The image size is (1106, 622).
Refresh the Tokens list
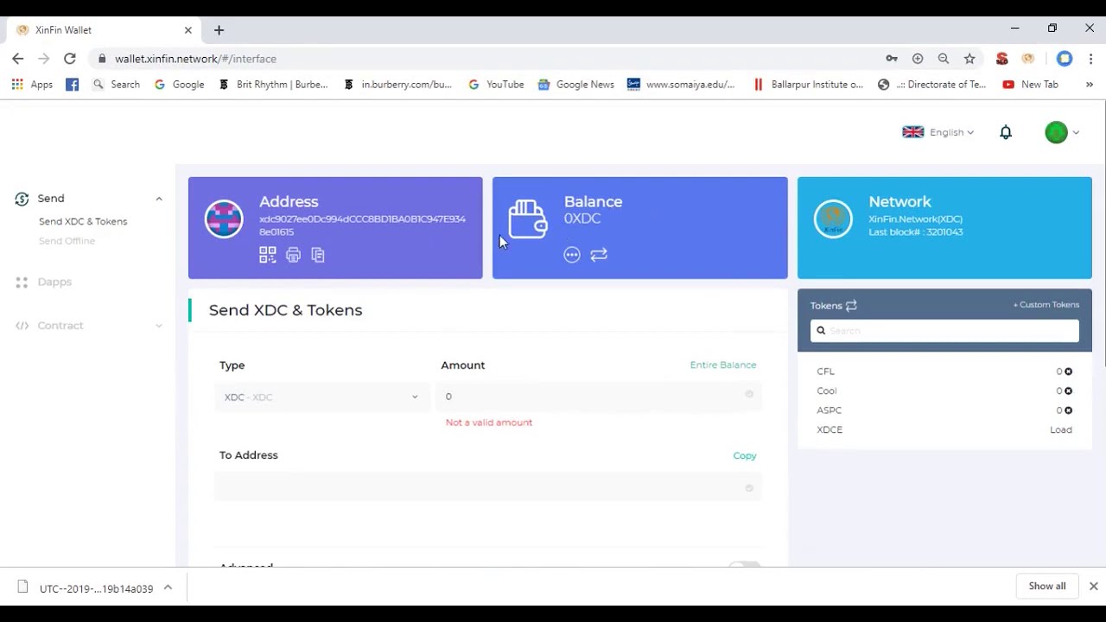coord(851,305)
